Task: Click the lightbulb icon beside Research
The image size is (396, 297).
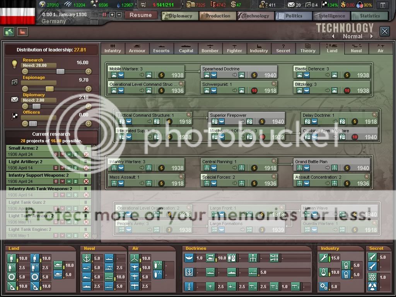Action: pyautogui.click(x=14, y=64)
